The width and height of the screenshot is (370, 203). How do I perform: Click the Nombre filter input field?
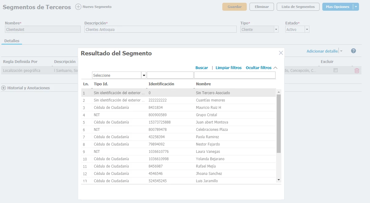[x=235, y=75]
